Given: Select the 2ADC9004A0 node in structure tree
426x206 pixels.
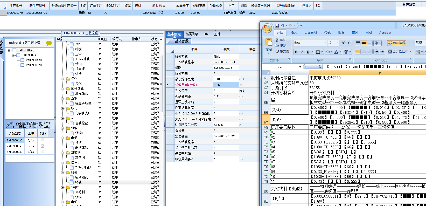Looking at the screenshot, I should 33,60.
